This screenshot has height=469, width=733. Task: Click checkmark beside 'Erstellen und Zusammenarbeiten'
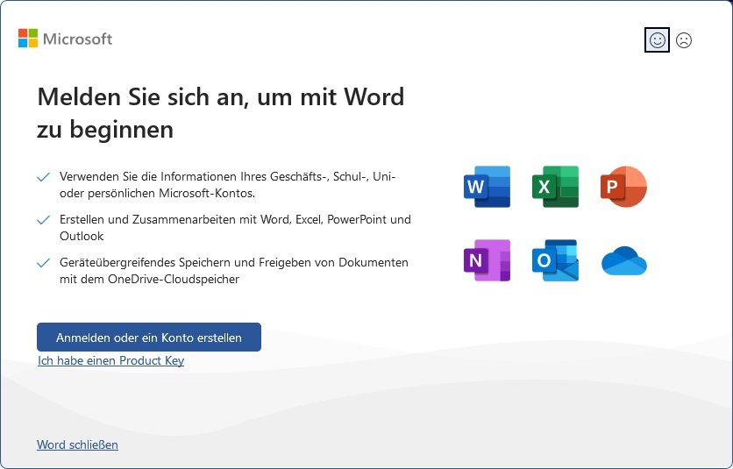[x=44, y=220]
